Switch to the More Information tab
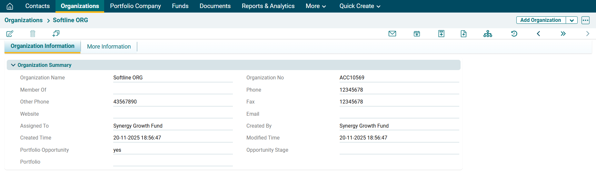The width and height of the screenshot is (596, 171). [109, 47]
